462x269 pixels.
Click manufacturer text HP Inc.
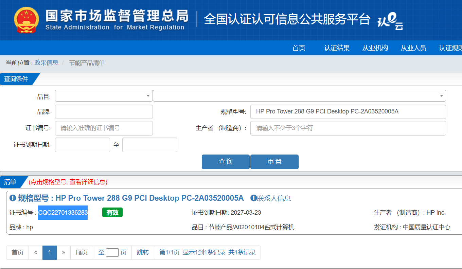coord(436,213)
